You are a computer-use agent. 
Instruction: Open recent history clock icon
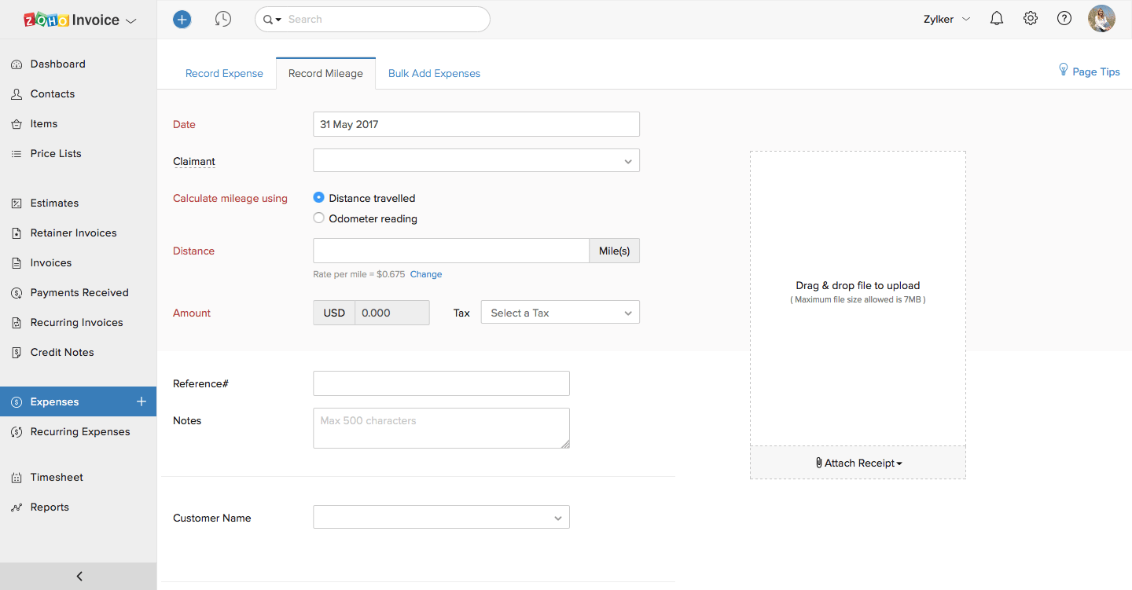pos(223,20)
